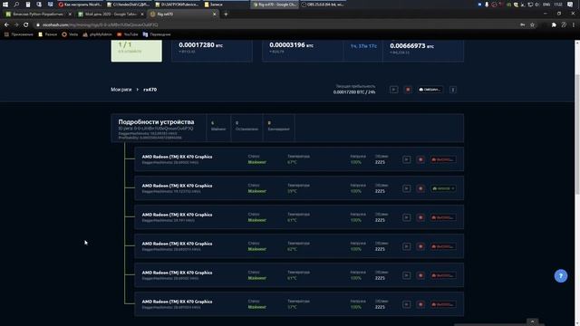Select the Rig rx470 browser tab

pos(183,14)
